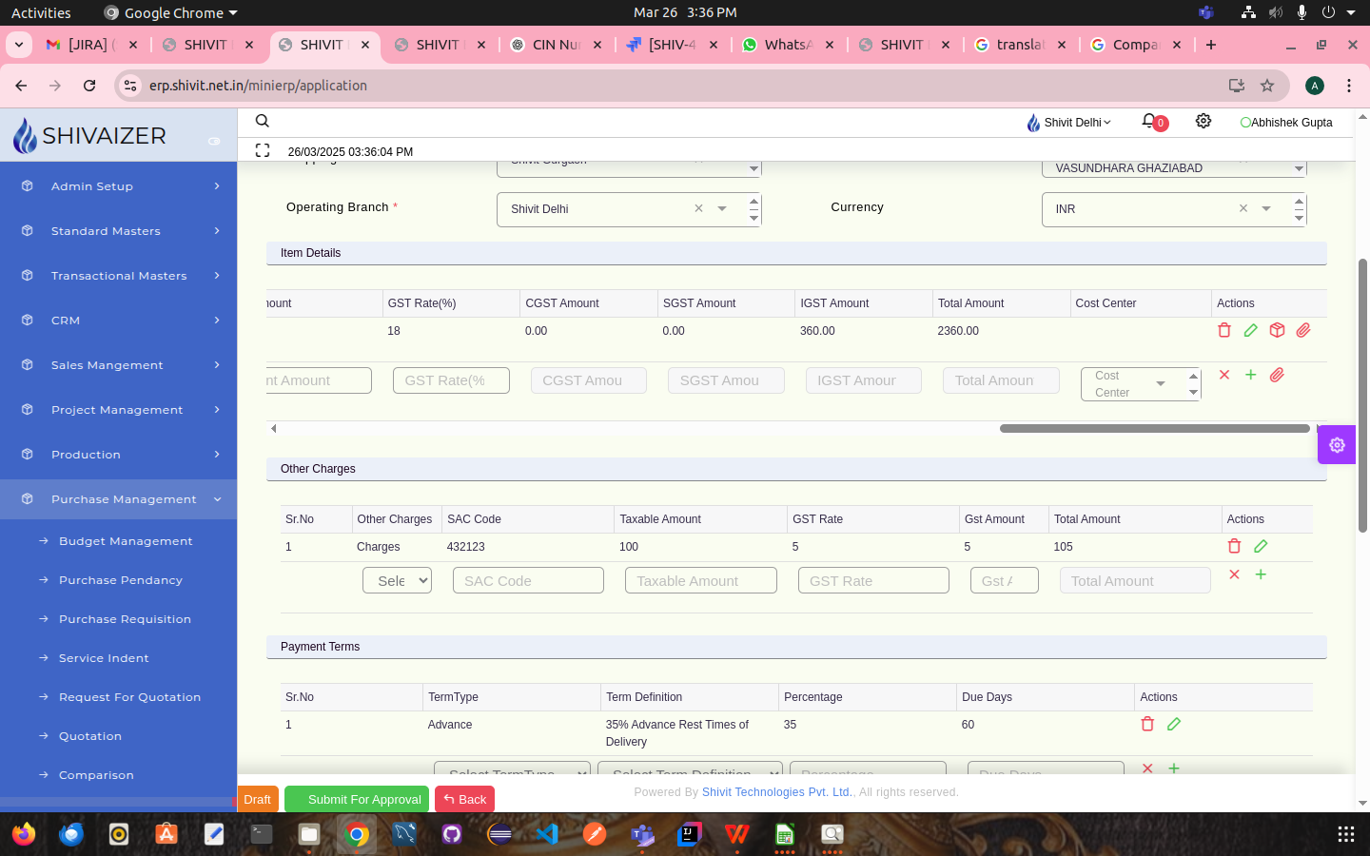1370x856 pixels.
Task: Edit the Advance payment term row
Action: (1174, 724)
